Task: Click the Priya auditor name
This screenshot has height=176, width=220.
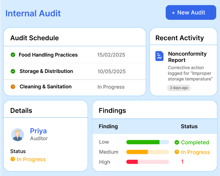Action: coord(38,131)
